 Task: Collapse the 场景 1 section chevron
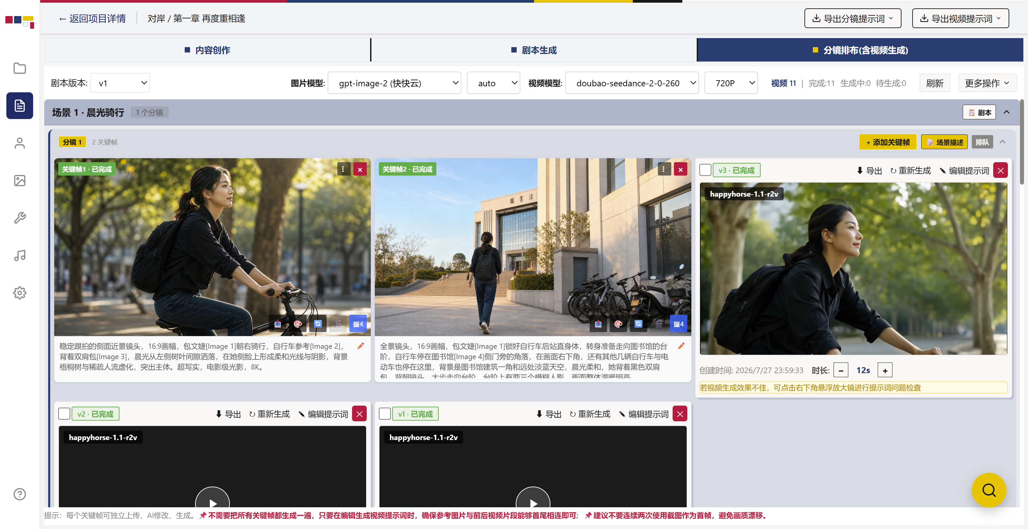[1007, 112]
